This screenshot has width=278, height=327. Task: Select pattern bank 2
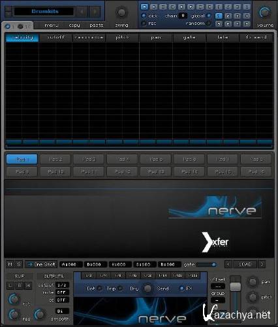pos(228,16)
